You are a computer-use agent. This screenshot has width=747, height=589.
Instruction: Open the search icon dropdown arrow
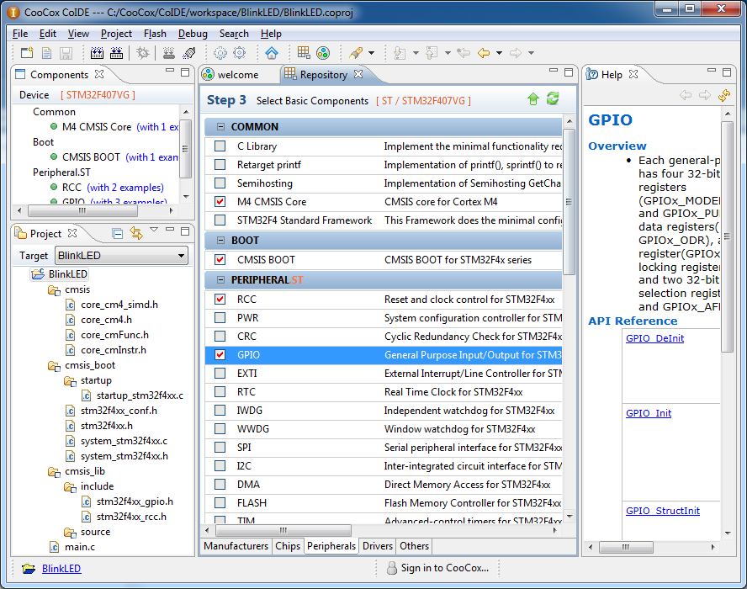[x=372, y=53]
